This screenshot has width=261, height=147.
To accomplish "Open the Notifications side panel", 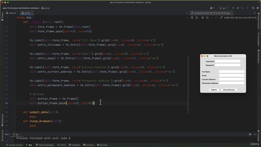I will click(259, 57).
